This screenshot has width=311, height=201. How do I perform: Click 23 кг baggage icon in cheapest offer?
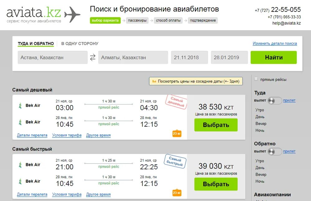(177, 133)
